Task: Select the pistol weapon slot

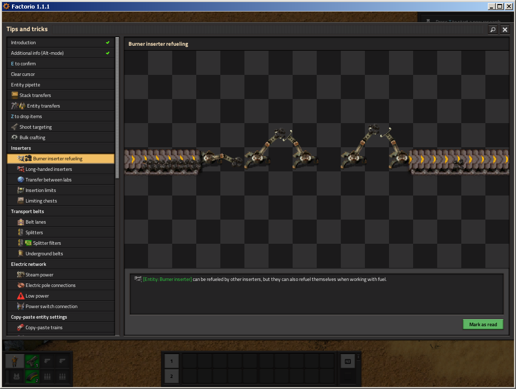Action: [32, 361]
